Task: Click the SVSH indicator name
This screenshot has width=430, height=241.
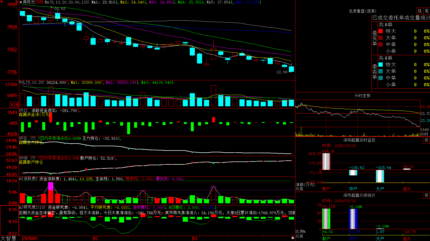Action: (23, 158)
